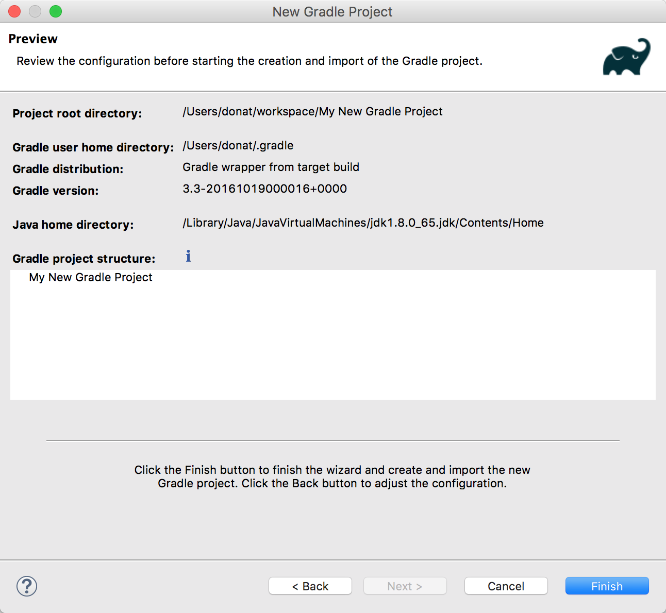666x613 pixels.
Task: Click the grey disabled minimize button
Action: pos(35,11)
